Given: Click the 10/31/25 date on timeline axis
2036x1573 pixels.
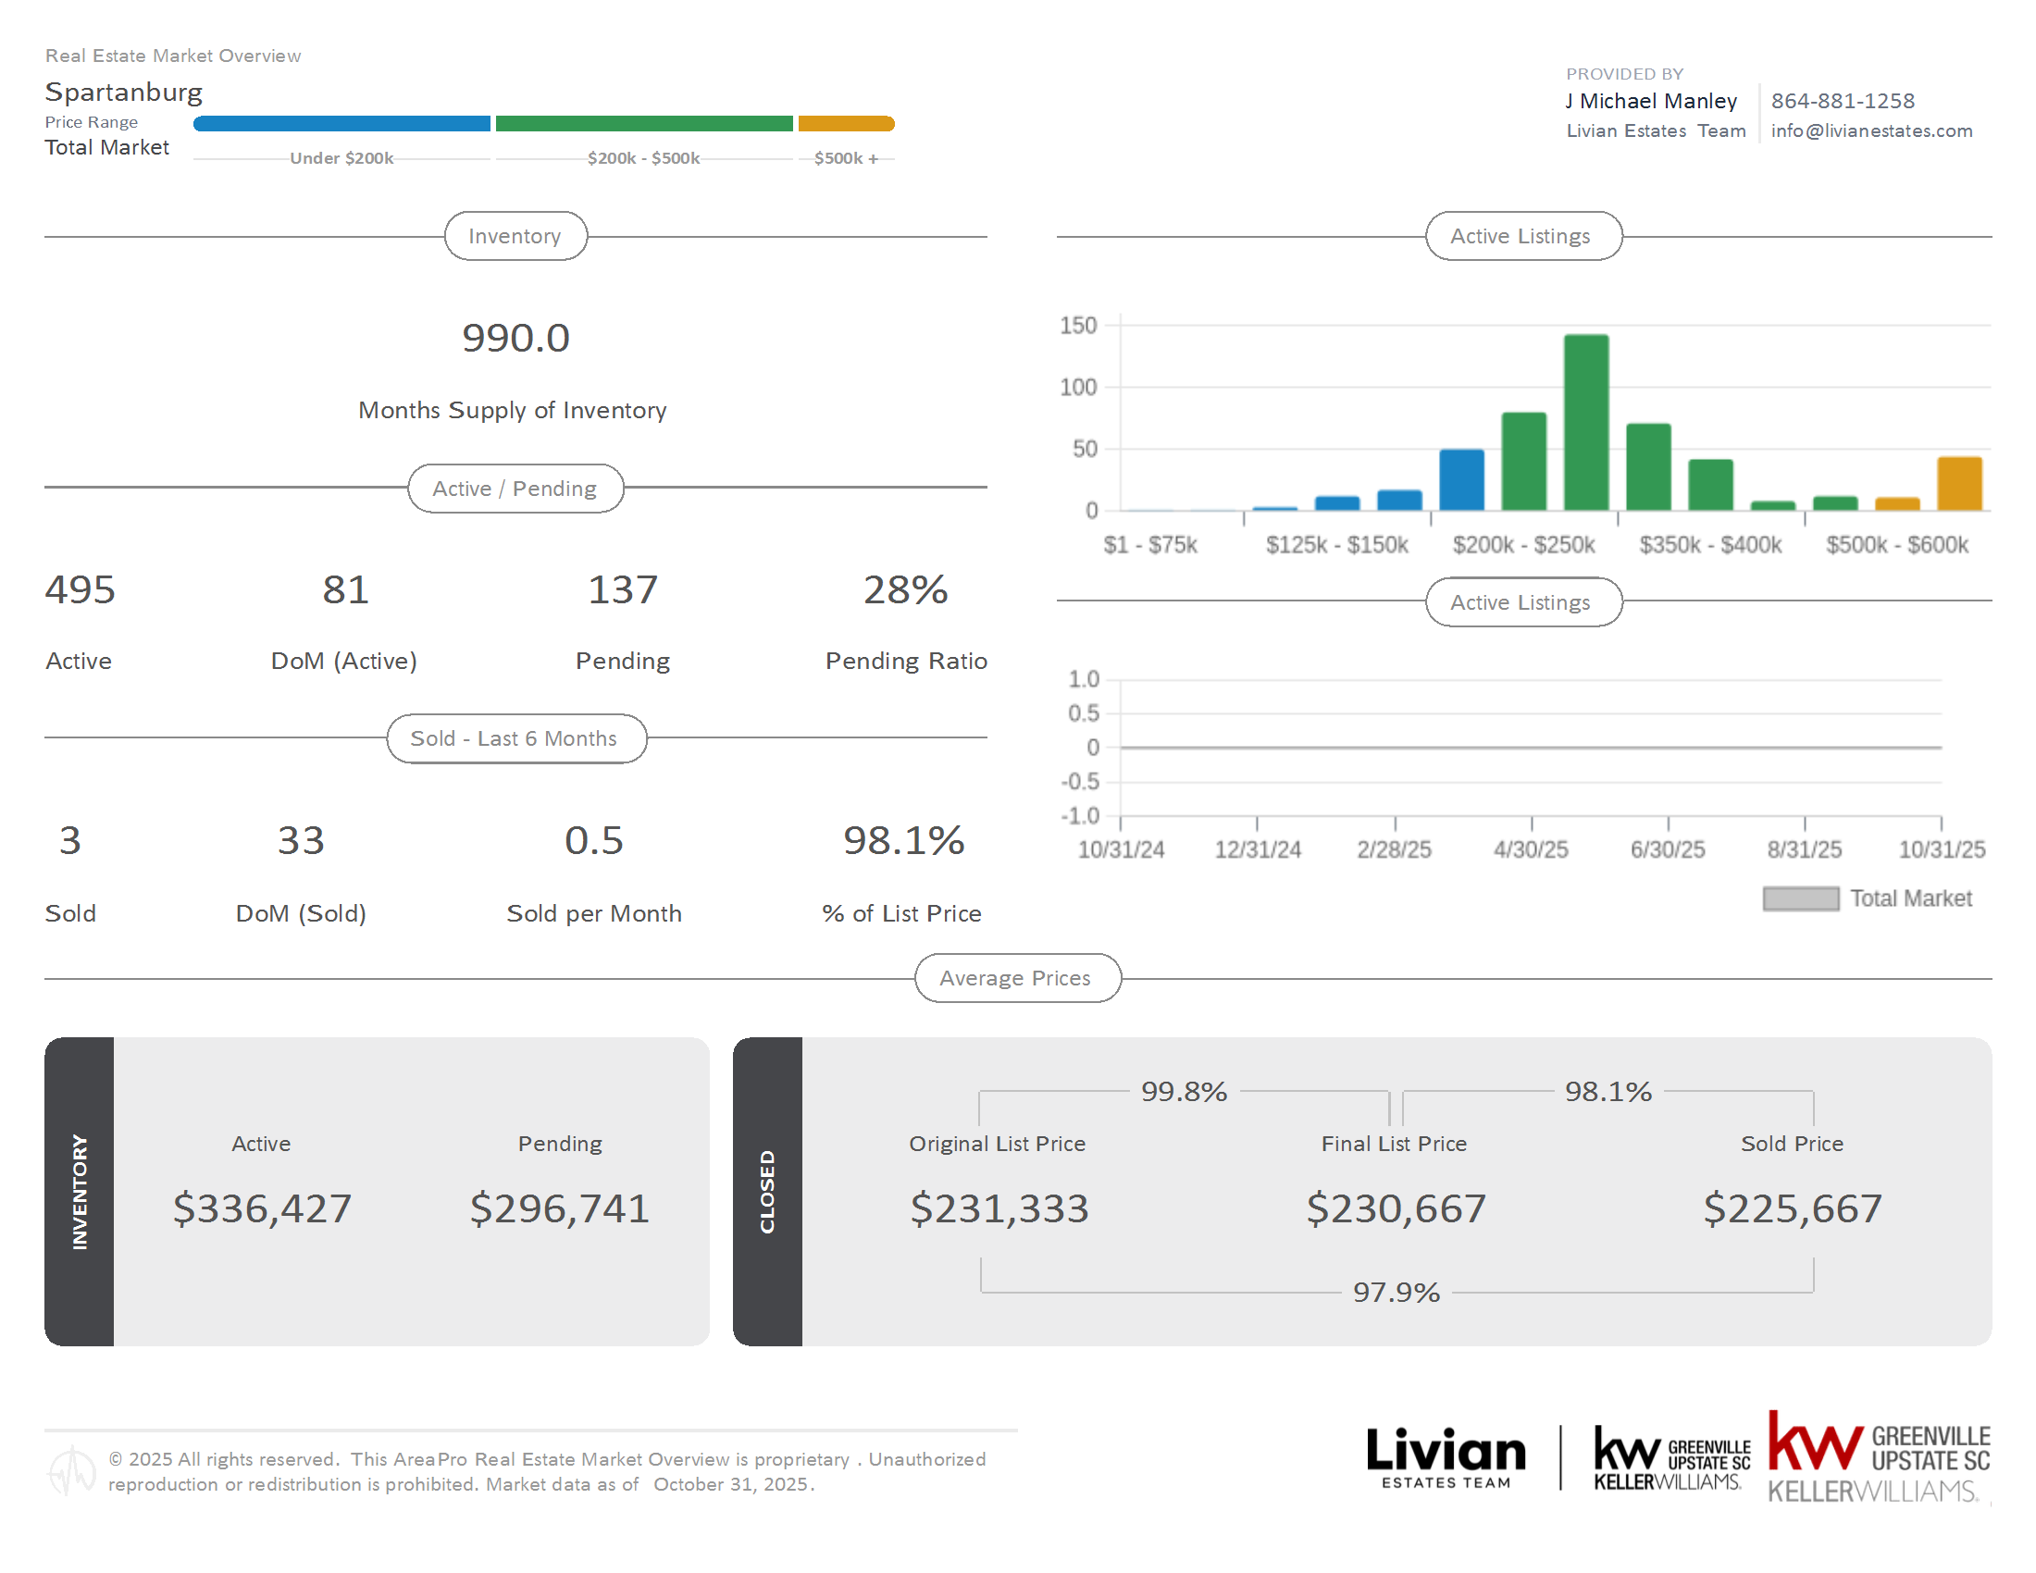Looking at the screenshot, I should (1942, 849).
